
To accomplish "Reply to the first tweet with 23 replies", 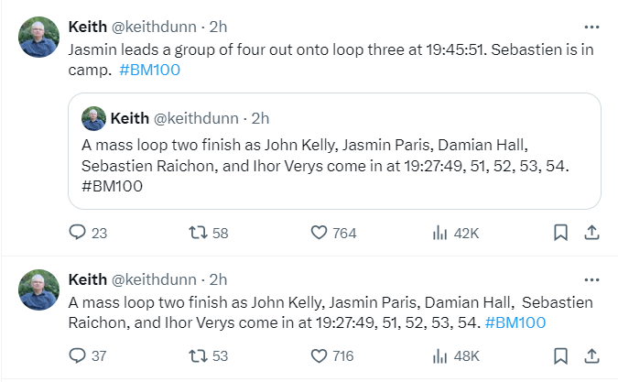I will [78, 234].
